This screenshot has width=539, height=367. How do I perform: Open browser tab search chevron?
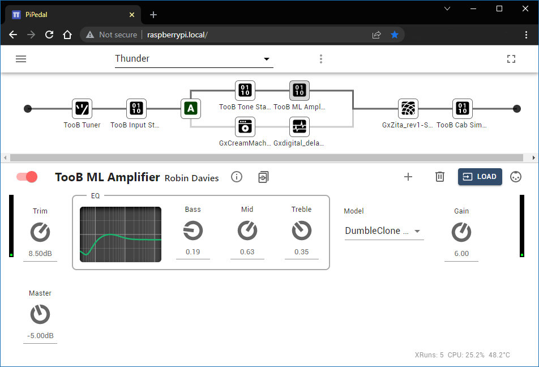tap(447, 8)
